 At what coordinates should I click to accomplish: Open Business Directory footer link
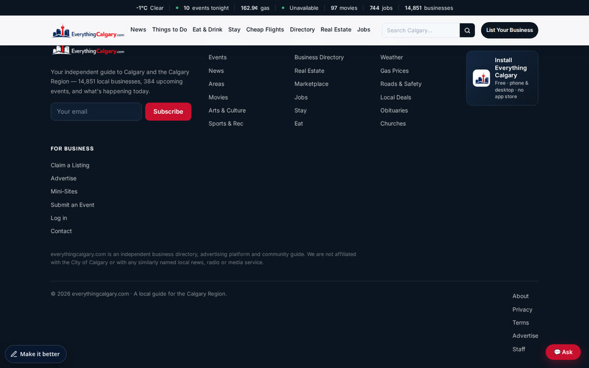319,58
